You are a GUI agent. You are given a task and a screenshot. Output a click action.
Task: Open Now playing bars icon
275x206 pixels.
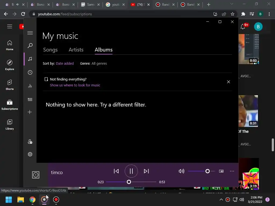click(30, 86)
